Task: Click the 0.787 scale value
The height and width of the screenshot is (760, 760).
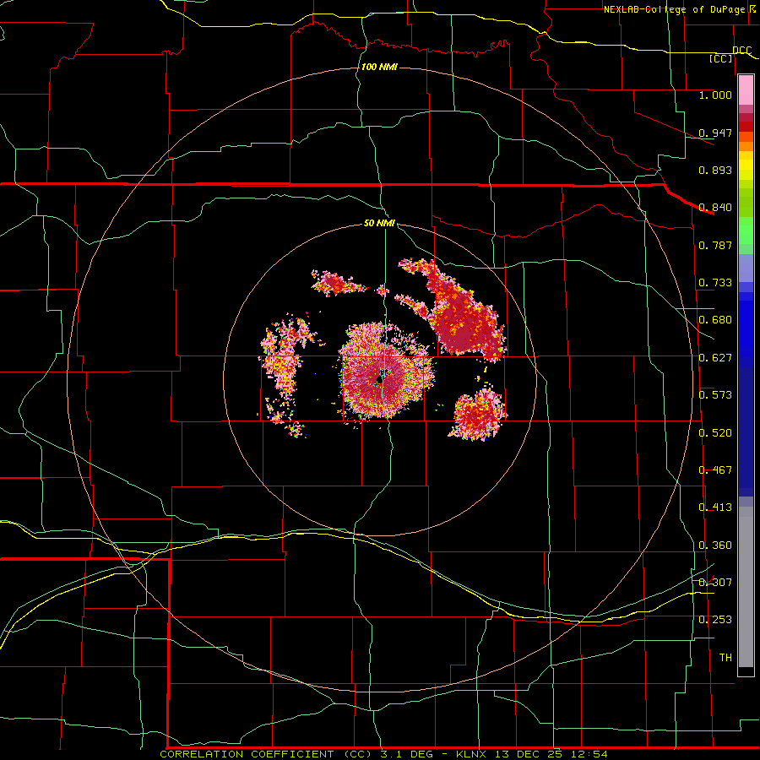Action: (715, 245)
